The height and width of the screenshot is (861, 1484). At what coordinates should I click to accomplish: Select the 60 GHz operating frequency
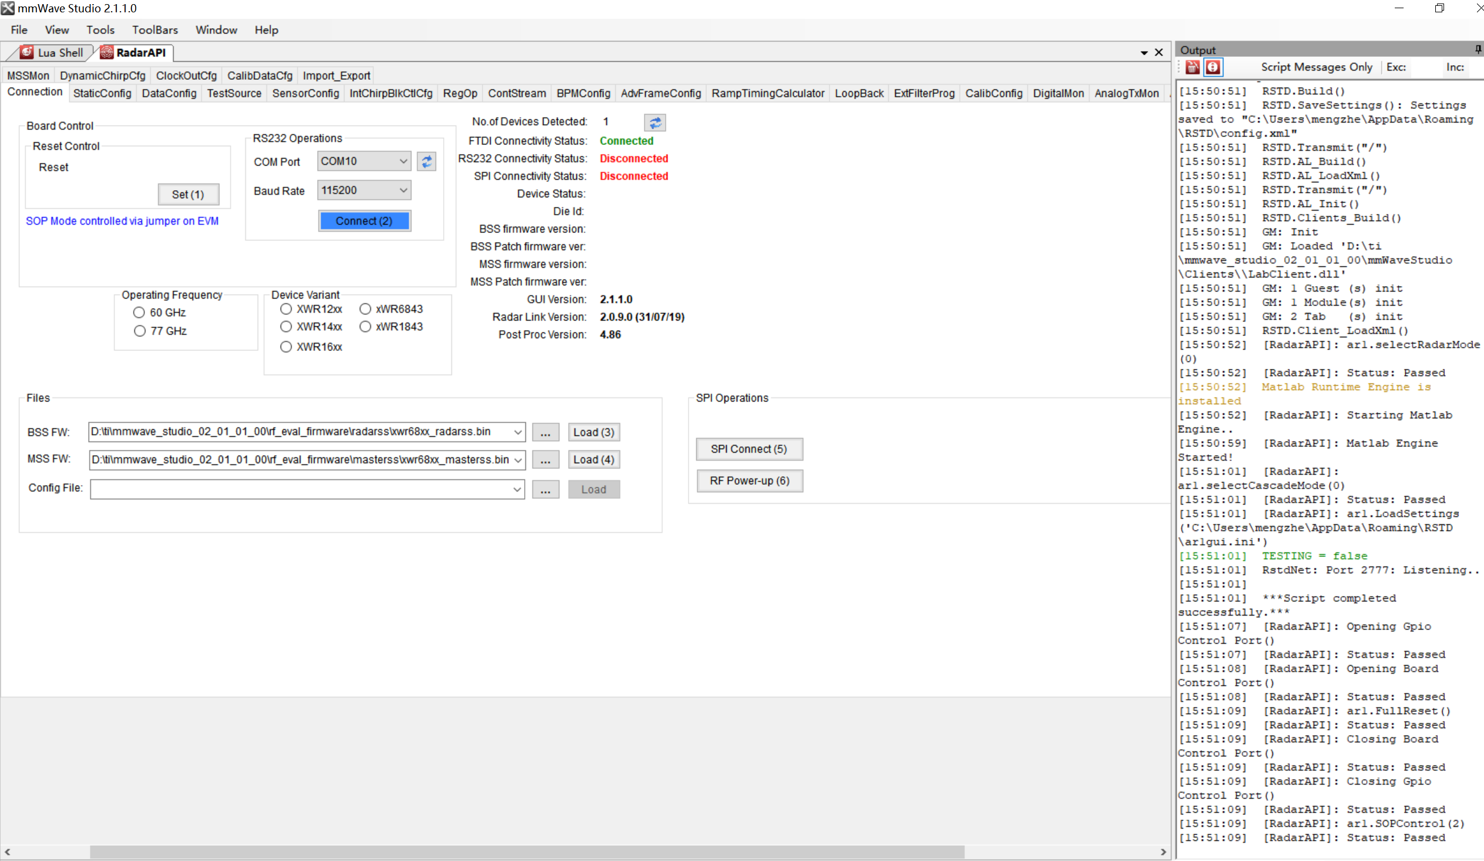coord(139,312)
